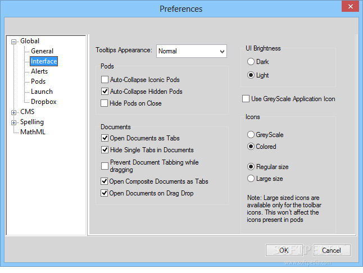Collapse the Global tree node
This screenshot has width=363, height=273.
point(13,42)
